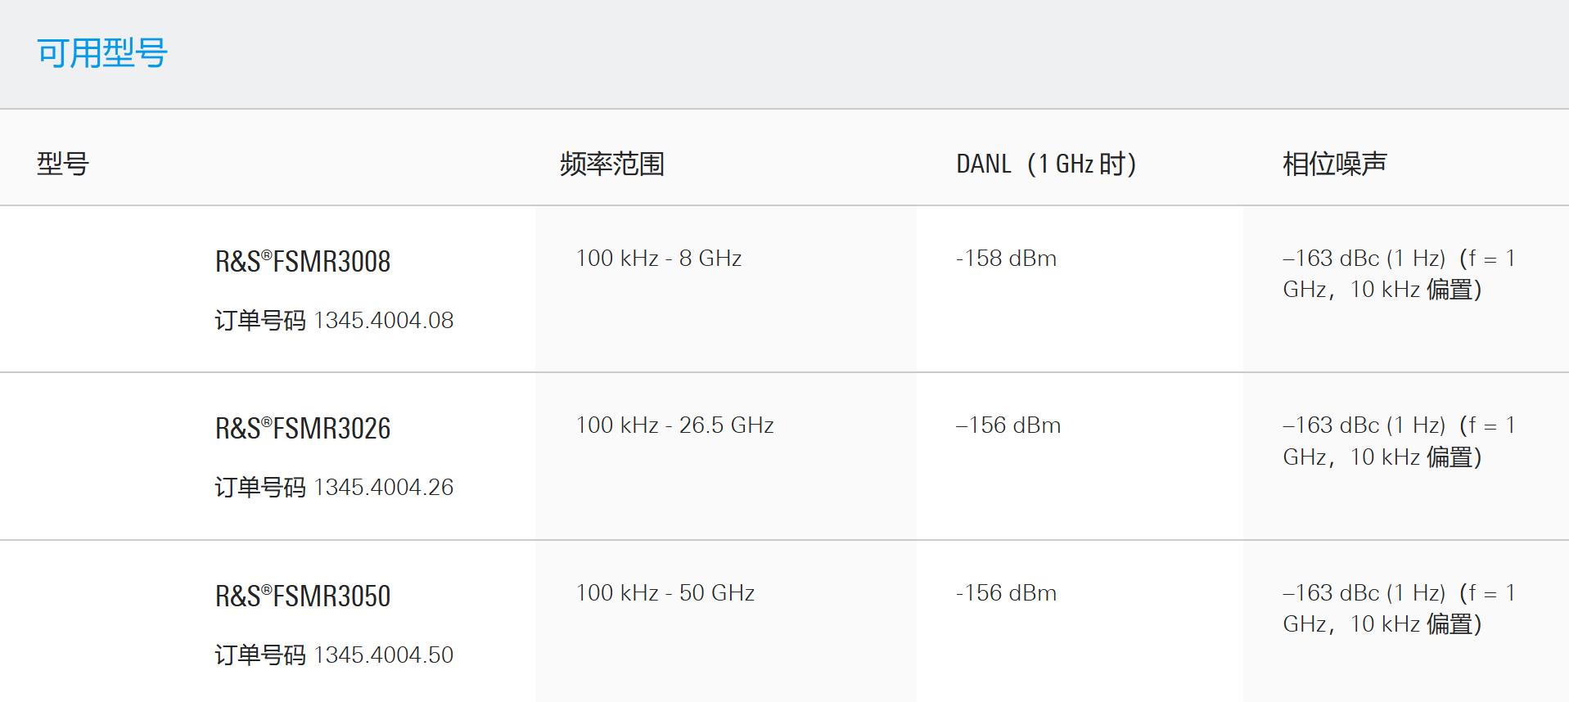Click the 100 kHz - 50 GHz cell
The height and width of the screenshot is (702, 1569).
click(x=665, y=593)
